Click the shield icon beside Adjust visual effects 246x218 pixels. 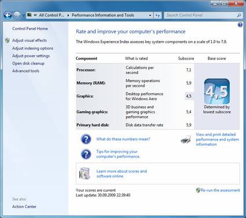[8, 40]
